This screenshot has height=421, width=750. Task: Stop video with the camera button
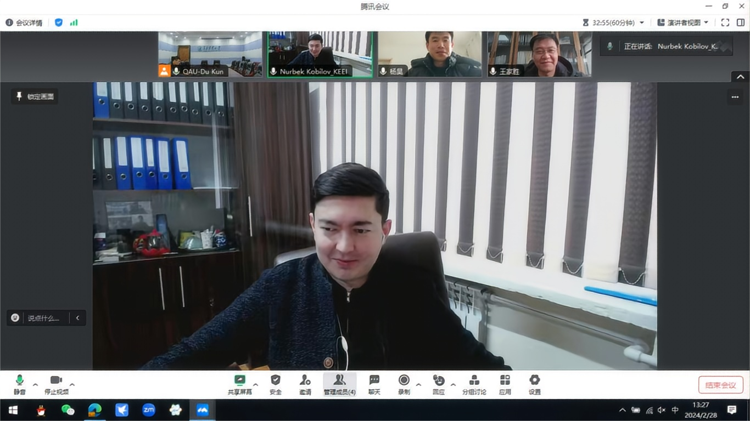[x=56, y=384]
